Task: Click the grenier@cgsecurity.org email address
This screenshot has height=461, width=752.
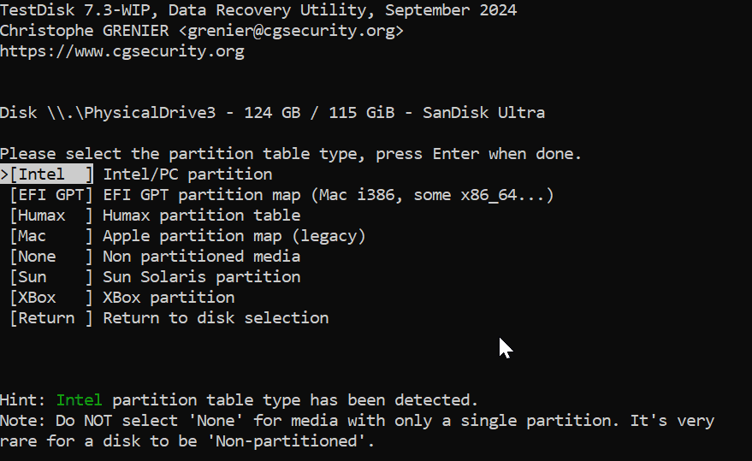Action: point(291,31)
